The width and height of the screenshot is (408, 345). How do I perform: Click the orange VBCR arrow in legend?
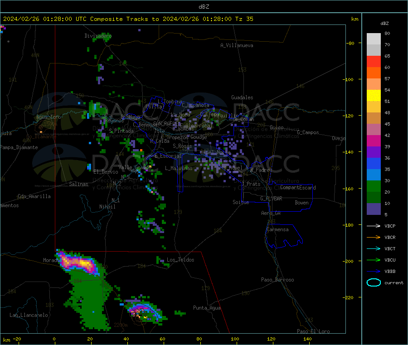[374, 237]
